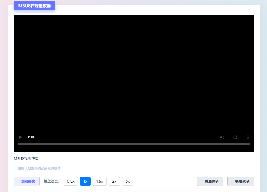Image resolution: width=267 pixels, height=192 pixels.
Task: Skip ahead with 快进30秒 button
Action: pyautogui.click(x=241, y=181)
